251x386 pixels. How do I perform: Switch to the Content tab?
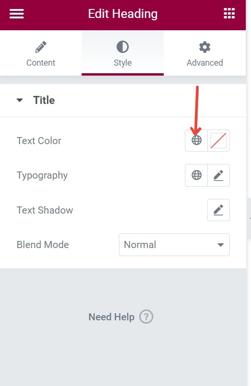[41, 53]
